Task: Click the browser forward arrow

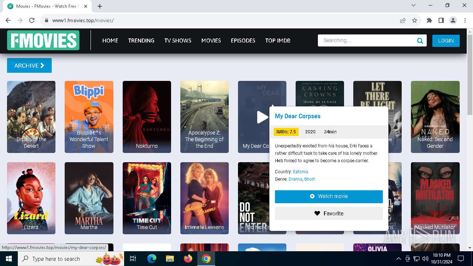Action: [20, 20]
